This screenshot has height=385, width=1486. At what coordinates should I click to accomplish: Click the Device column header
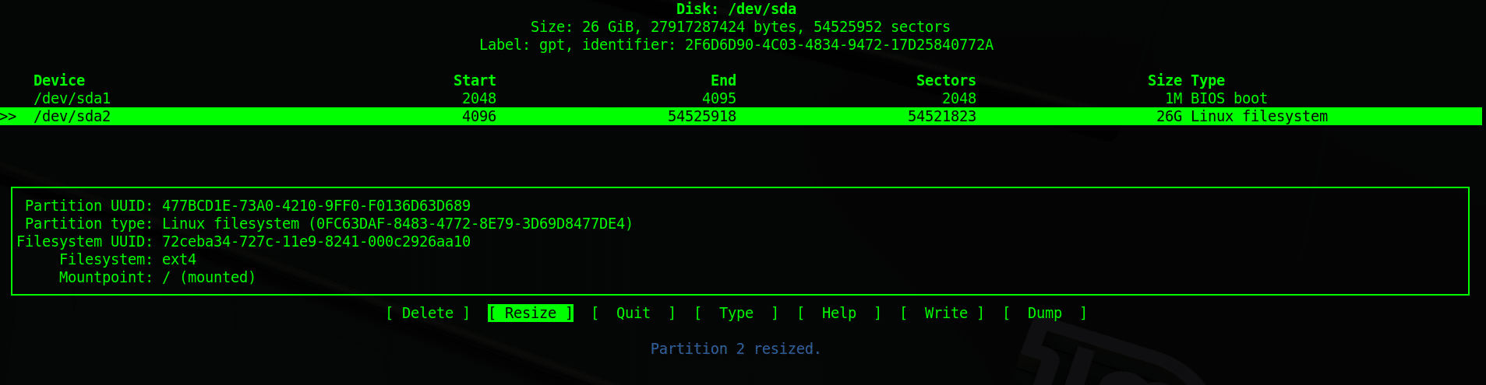click(59, 80)
